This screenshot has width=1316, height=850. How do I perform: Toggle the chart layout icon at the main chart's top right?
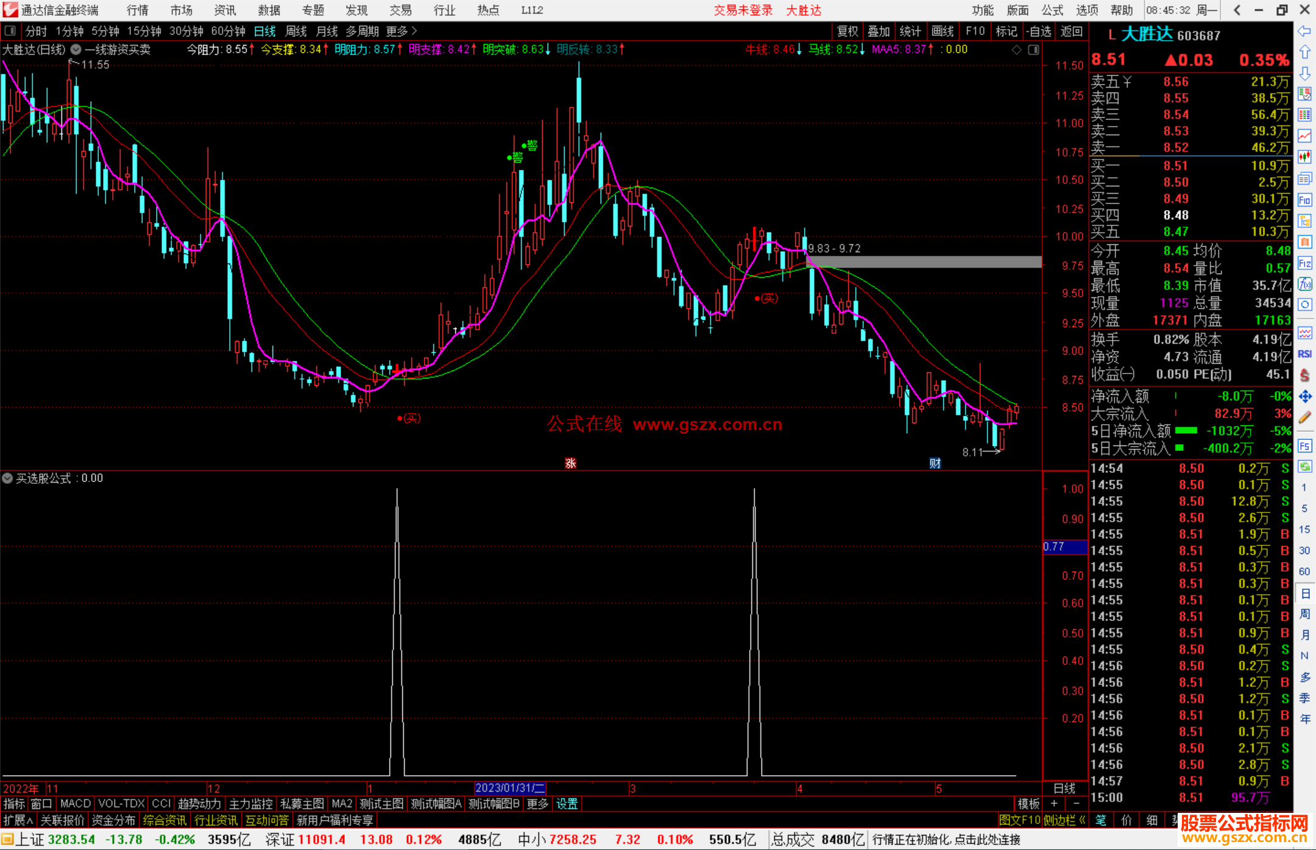click(1033, 50)
